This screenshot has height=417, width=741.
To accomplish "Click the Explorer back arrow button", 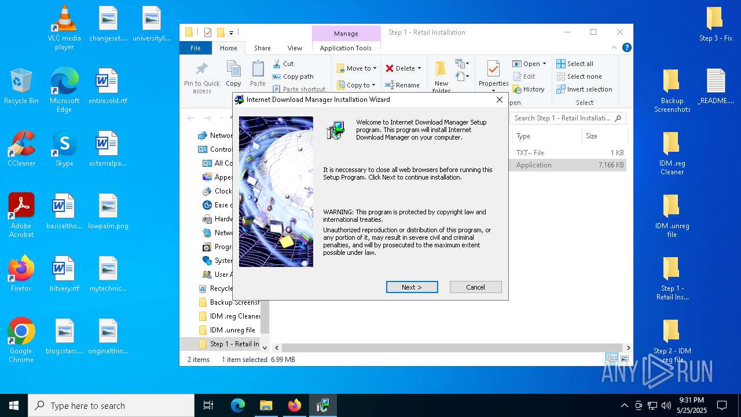I will coord(191,118).
